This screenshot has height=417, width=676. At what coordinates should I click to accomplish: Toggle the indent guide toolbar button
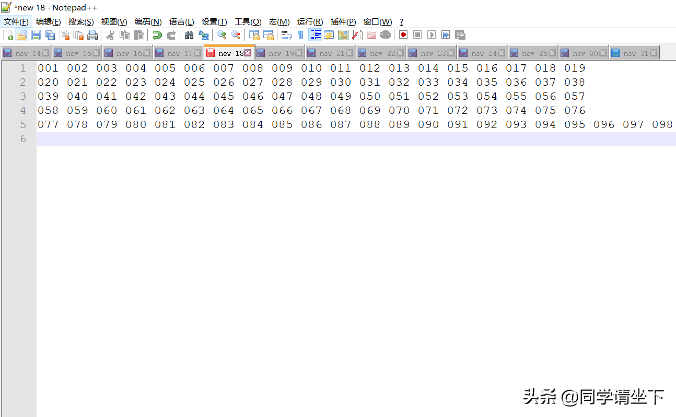pos(315,35)
